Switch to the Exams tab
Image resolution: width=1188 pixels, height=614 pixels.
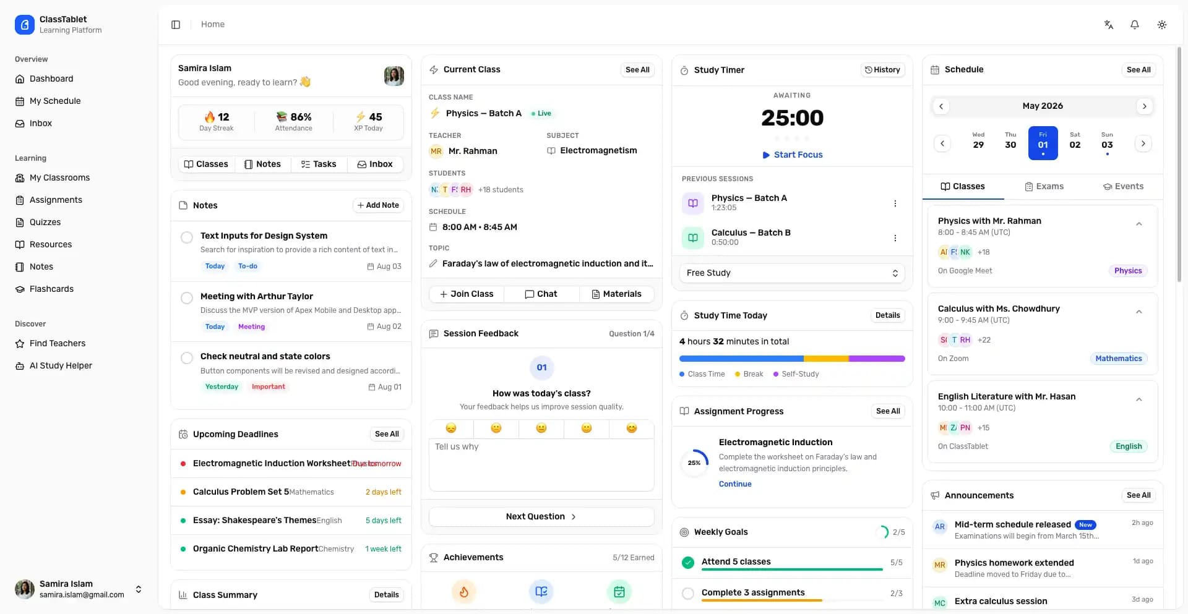click(1044, 186)
